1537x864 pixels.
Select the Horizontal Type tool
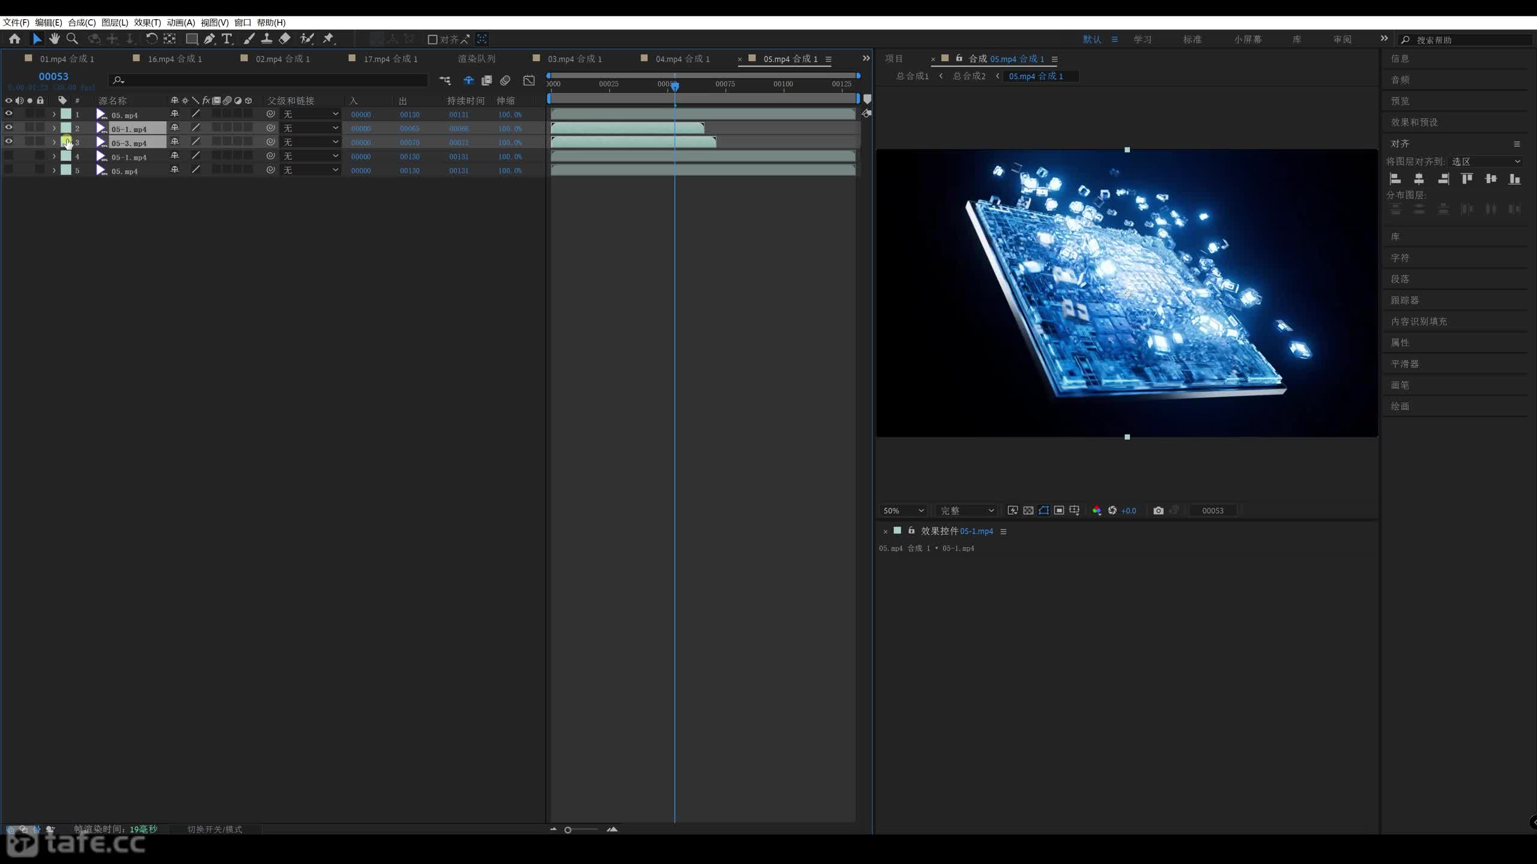[x=226, y=39]
